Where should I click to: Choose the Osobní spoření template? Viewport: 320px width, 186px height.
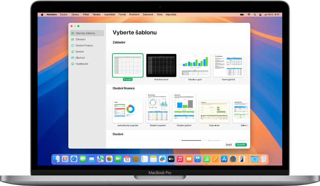coord(184,108)
